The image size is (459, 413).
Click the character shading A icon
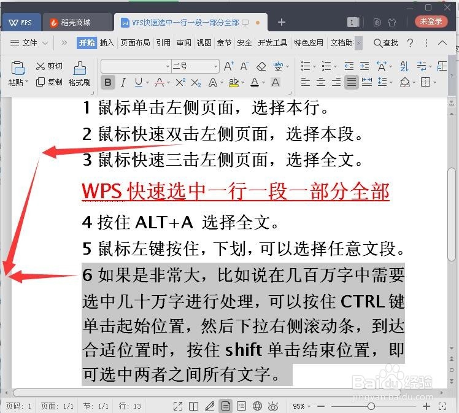coord(275,83)
